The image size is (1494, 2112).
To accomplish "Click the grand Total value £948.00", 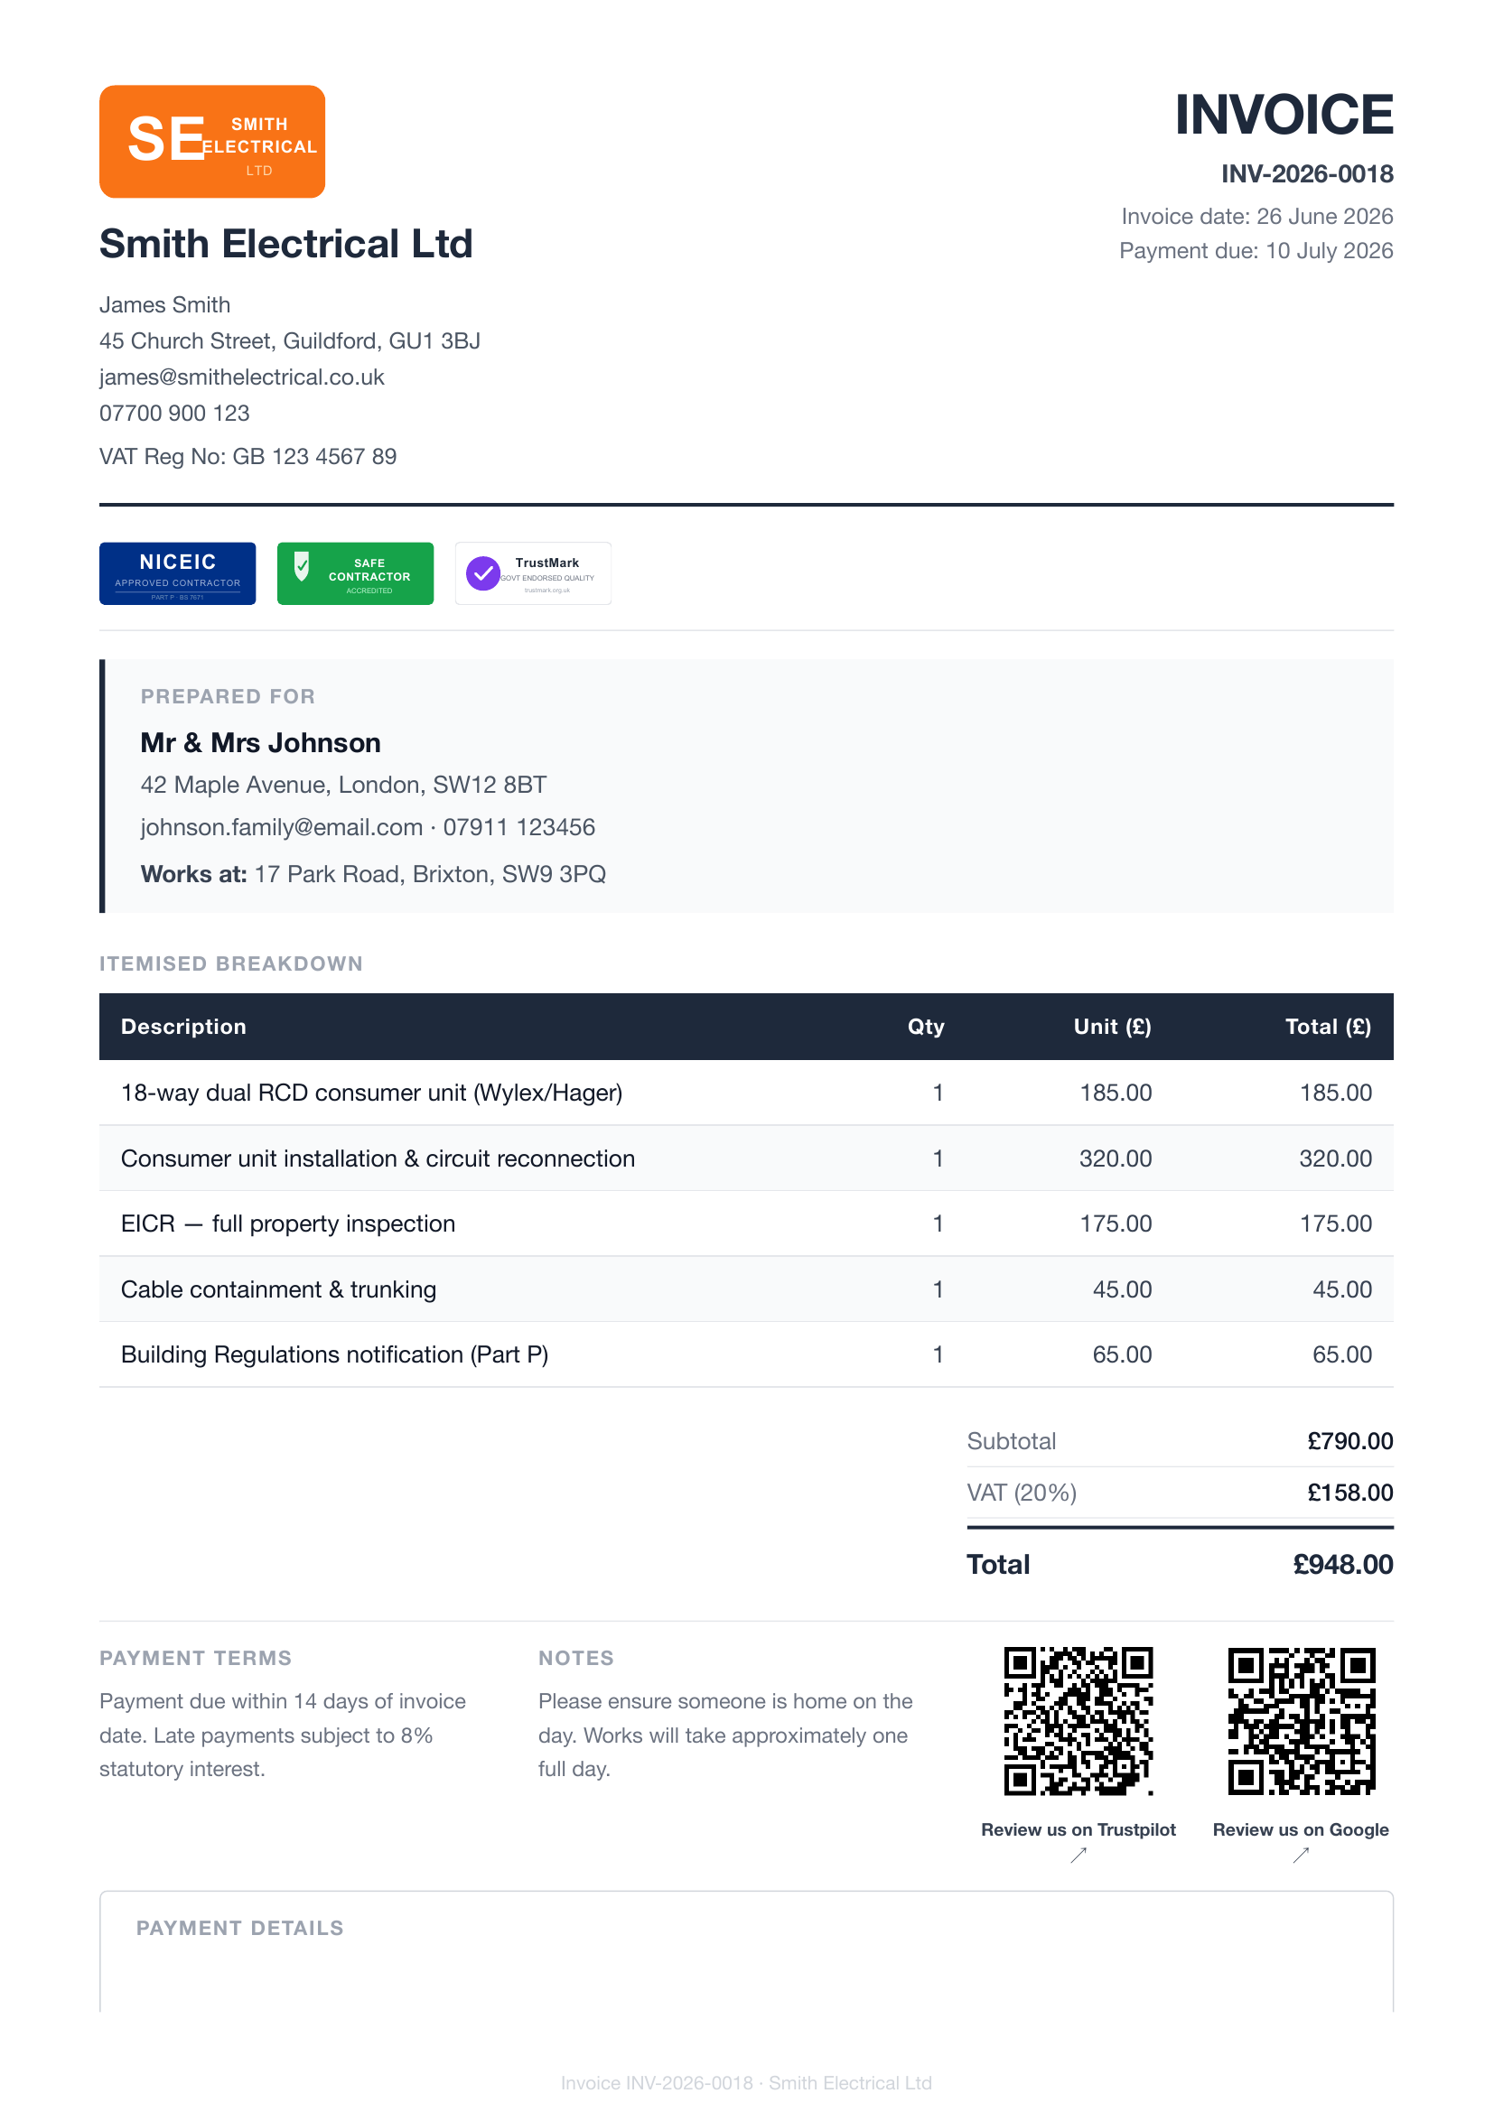I will (x=1343, y=1564).
